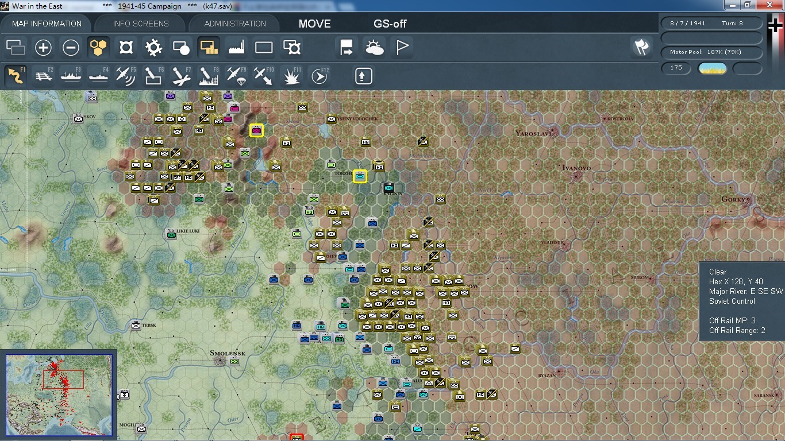
Task: Select the F12 circle arrow icon
Action: tap(320, 76)
